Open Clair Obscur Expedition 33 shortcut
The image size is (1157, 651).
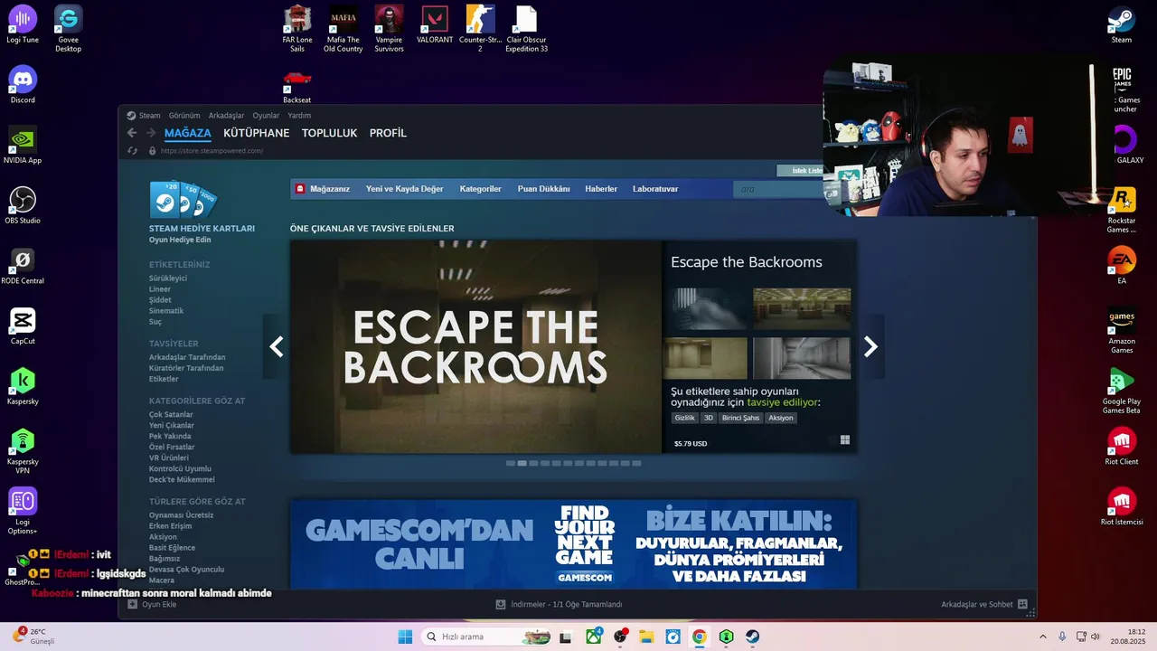(x=526, y=28)
